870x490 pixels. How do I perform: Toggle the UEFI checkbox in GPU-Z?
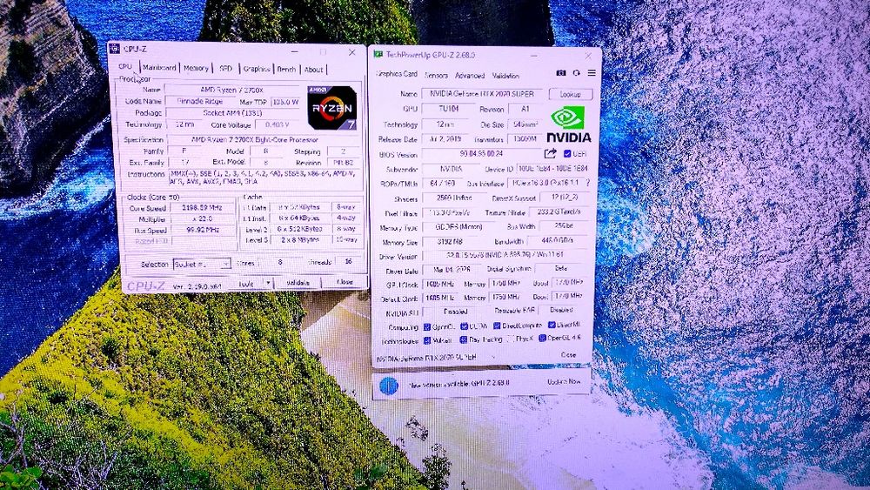(567, 154)
